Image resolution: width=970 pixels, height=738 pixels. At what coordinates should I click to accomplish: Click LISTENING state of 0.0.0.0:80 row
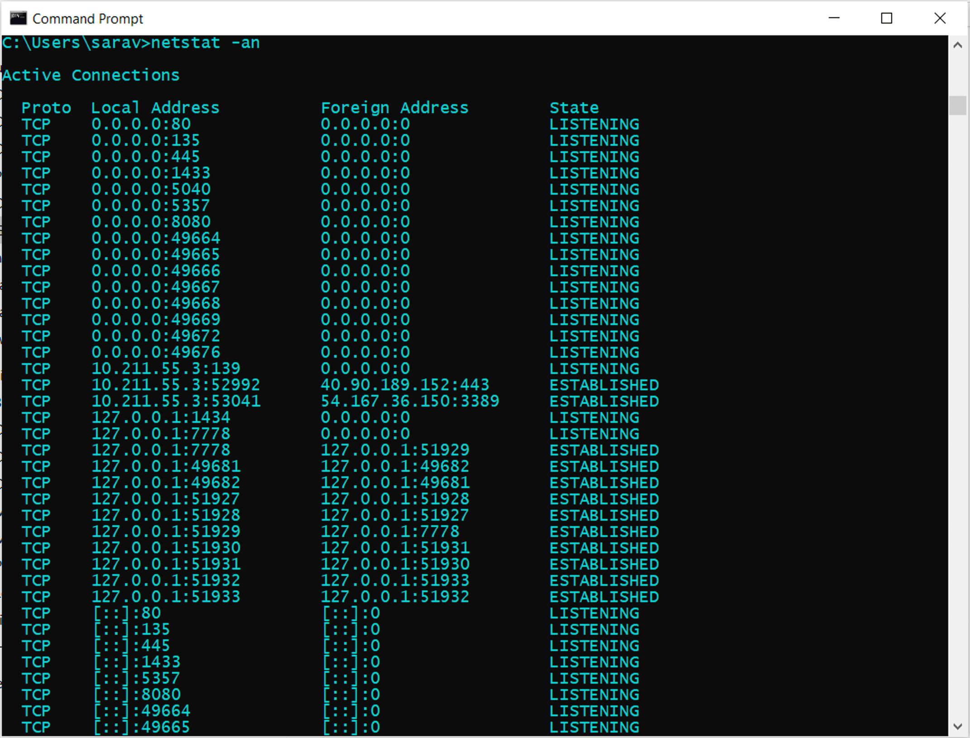[594, 124]
